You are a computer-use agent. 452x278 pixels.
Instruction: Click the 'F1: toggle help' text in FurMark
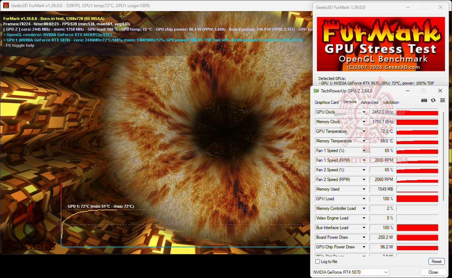tap(19, 45)
